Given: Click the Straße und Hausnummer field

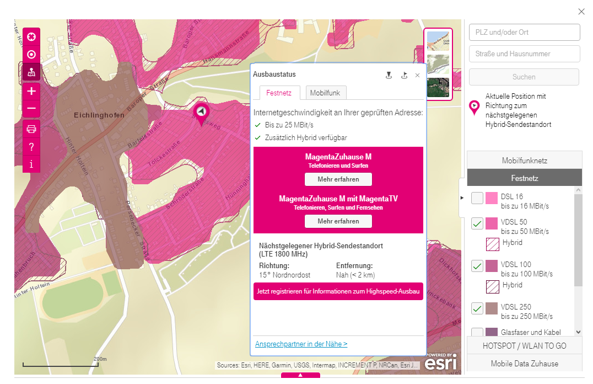Looking at the screenshot, I should coord(525,54).
